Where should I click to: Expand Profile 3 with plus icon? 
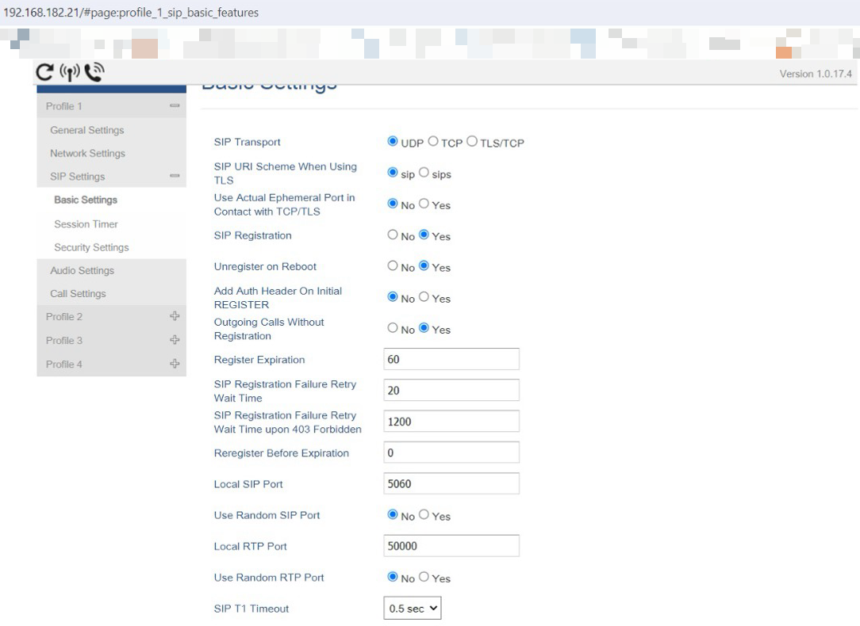[175, 340]
